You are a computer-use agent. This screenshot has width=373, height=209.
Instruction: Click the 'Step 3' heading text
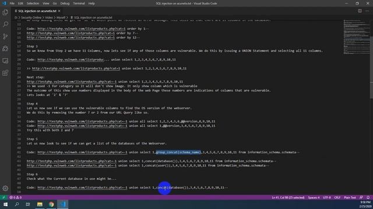(x=32, y=46)
